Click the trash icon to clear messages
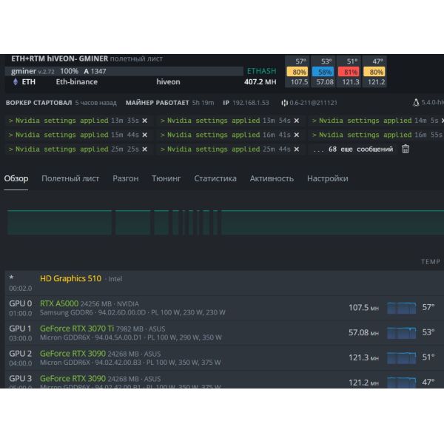 [x=406, y=149]
